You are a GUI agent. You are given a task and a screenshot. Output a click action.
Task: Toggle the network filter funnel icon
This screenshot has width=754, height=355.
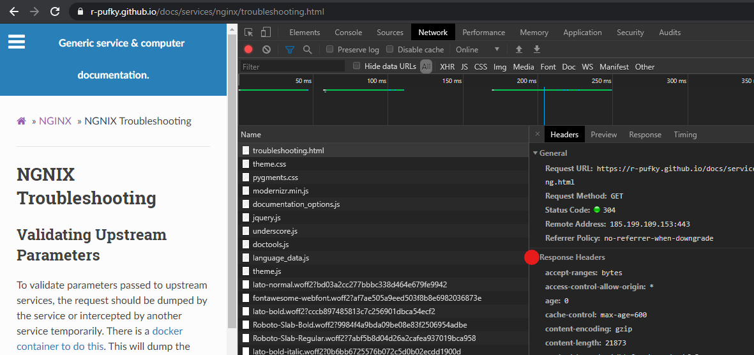pyautogui.click(x=290, y=50)
